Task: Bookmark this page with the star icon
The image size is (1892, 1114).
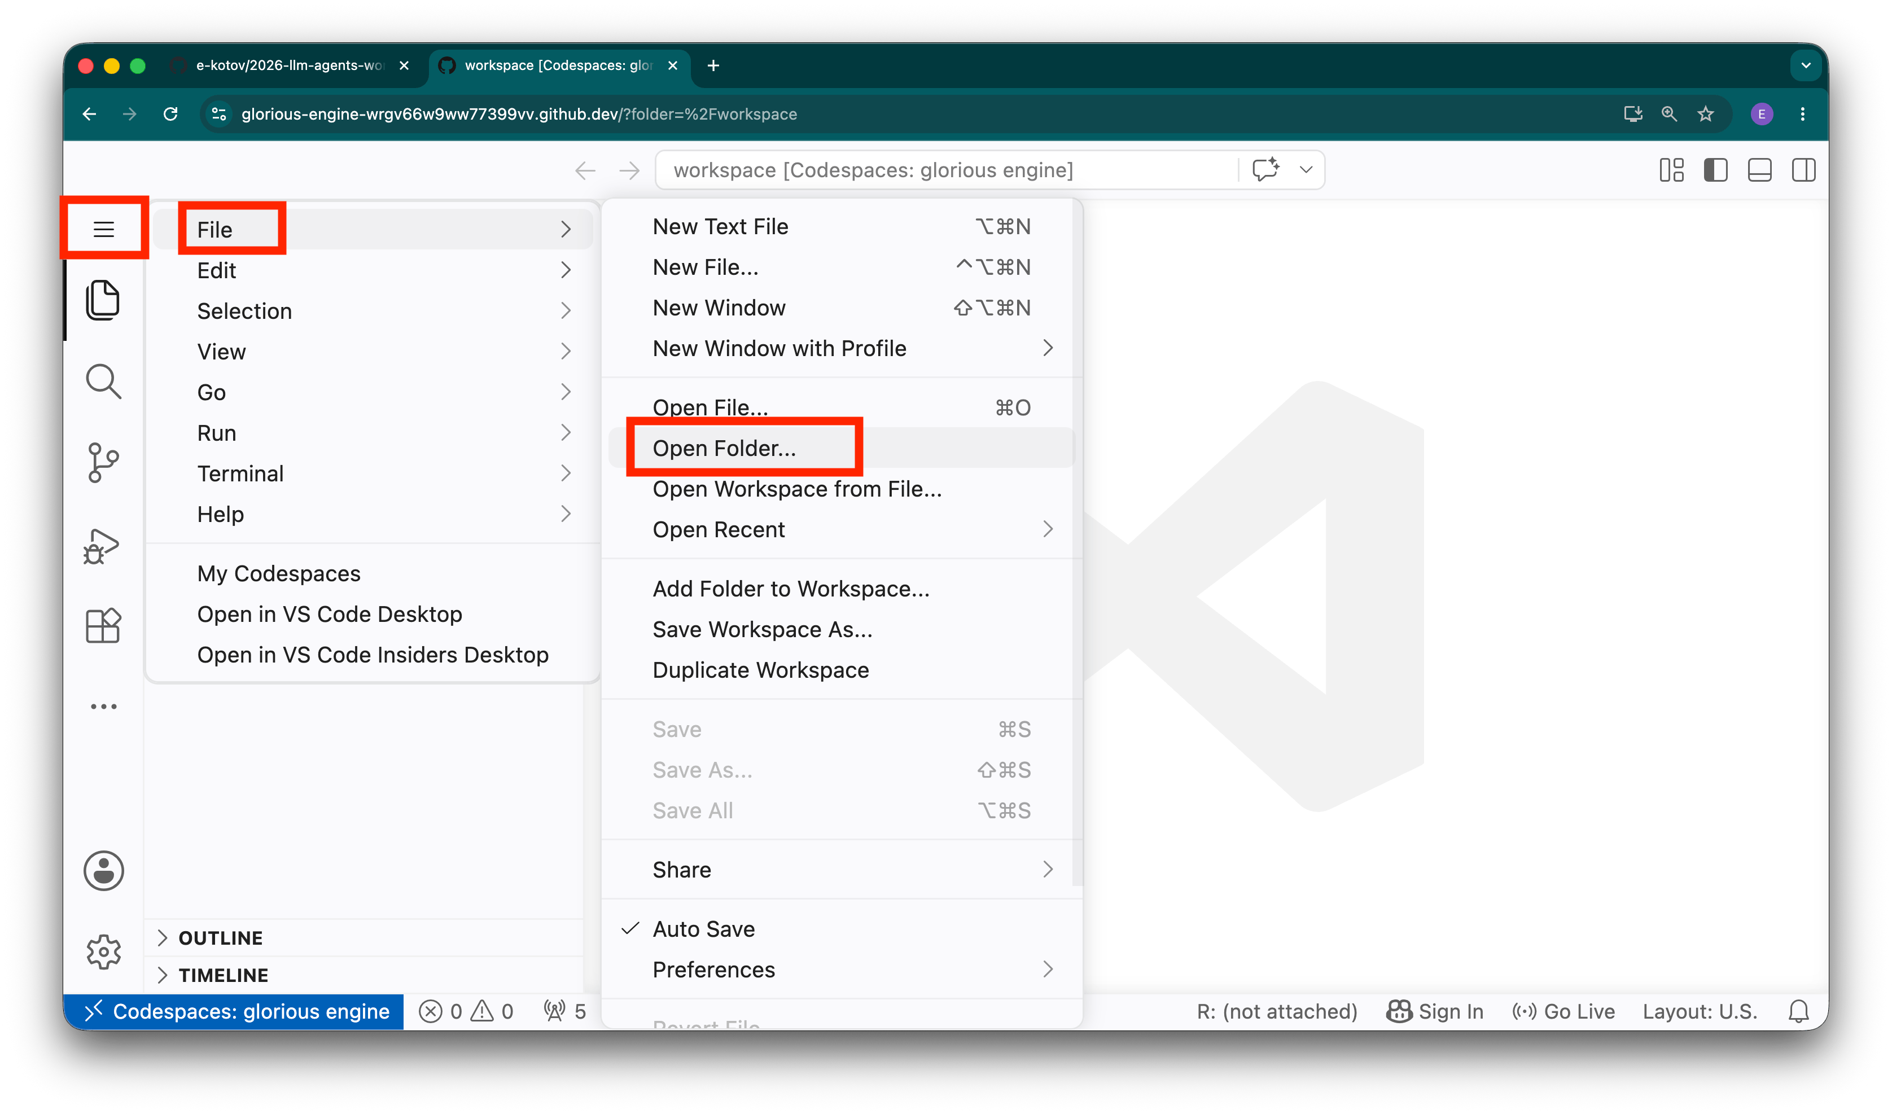Action: [1705, 114]
